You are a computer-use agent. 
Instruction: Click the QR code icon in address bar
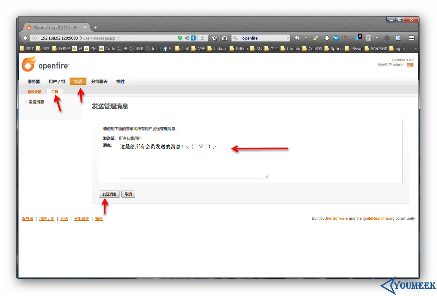pos(187,38)
